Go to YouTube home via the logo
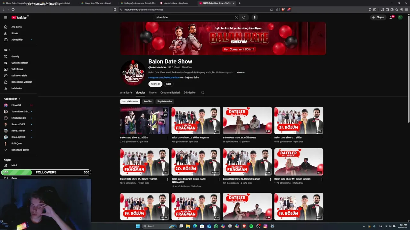The width and height of the screenshot is (410, 230). pos(20,17)
